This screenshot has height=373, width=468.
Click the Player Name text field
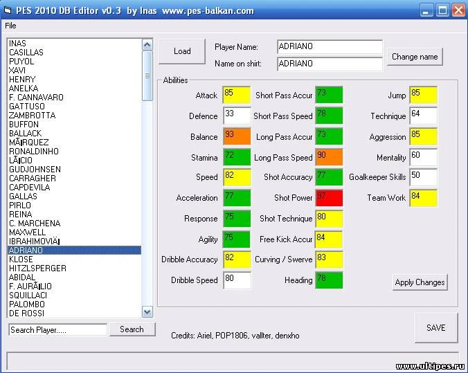tap(330, 46)
